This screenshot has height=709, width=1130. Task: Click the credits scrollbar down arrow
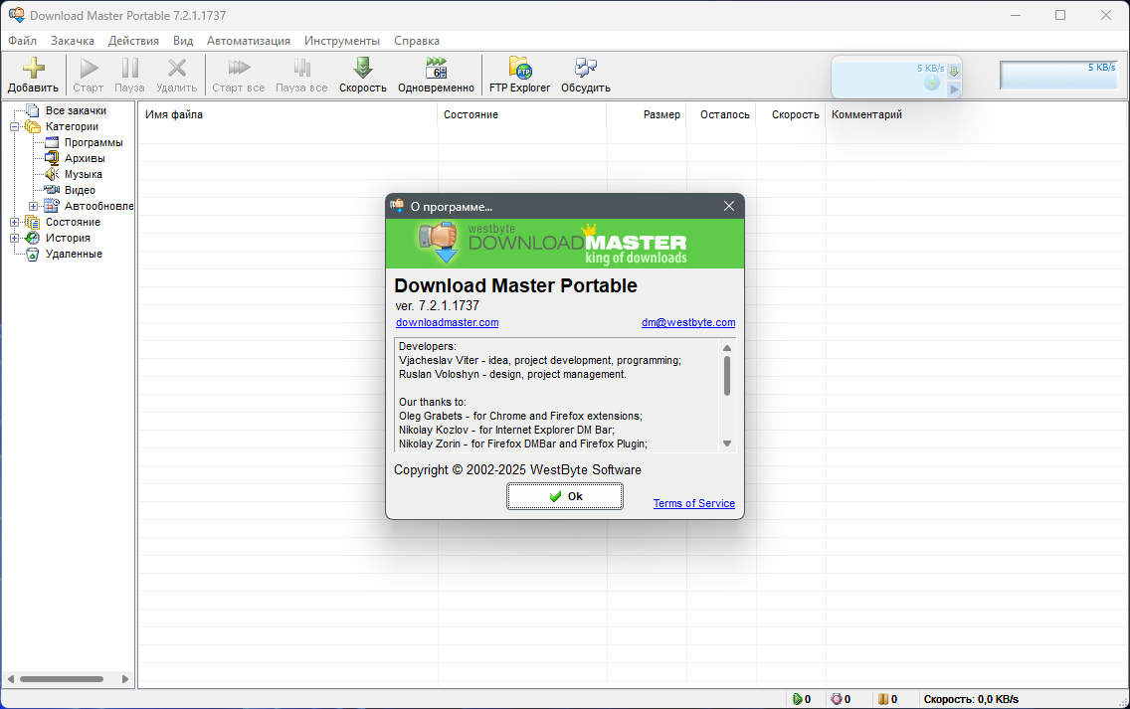pyautogui.click(x=727, y=443)
